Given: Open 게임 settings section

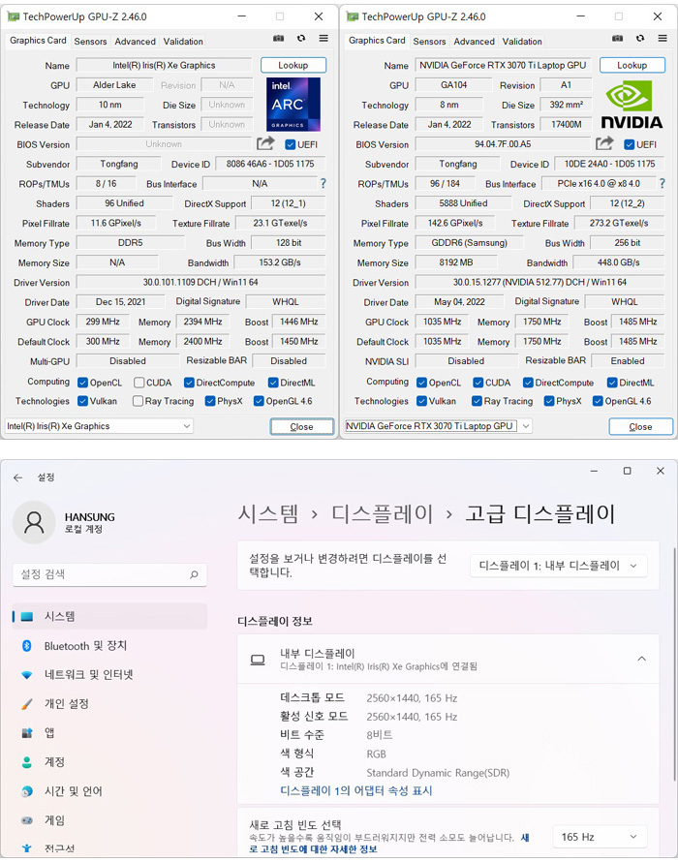Looking at the screenshot, I should (109, 820).
